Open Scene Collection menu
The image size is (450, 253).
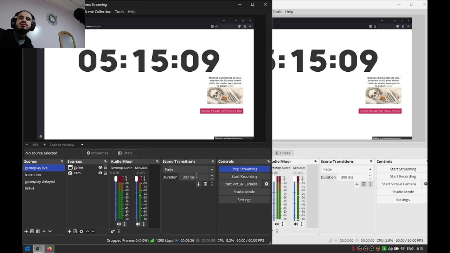click(x=98, y=12)
